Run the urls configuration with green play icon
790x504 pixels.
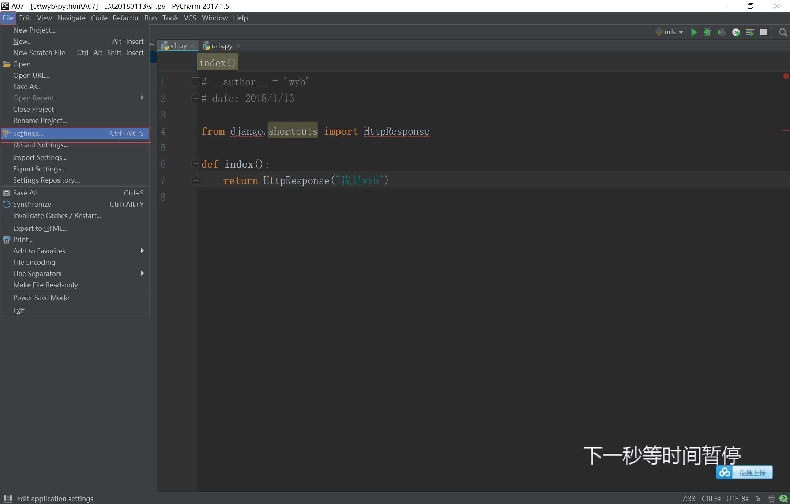[694, 32]
